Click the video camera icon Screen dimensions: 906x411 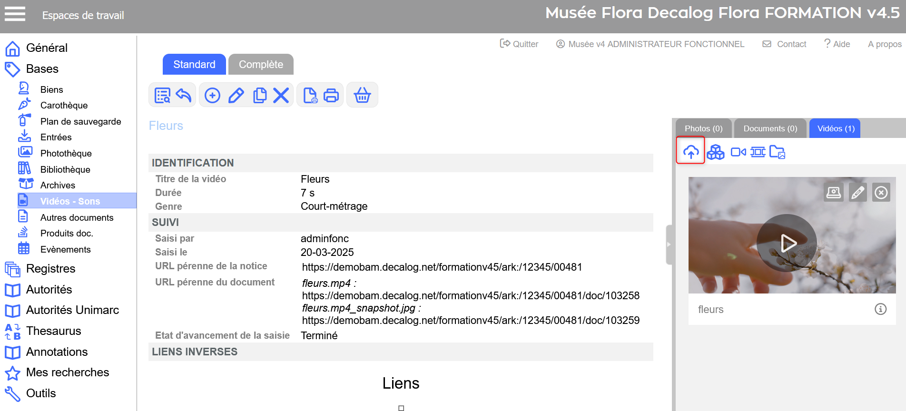coord(738,152)
